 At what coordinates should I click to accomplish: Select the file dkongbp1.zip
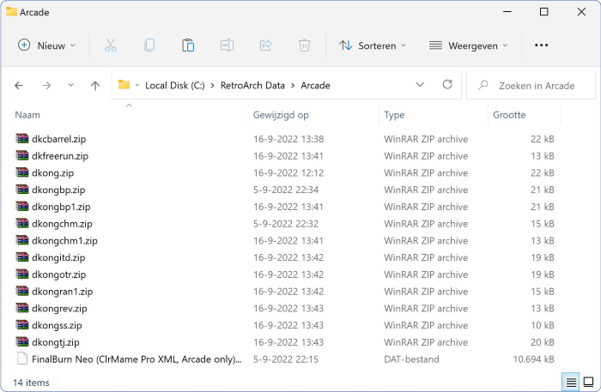click(61, 207)
